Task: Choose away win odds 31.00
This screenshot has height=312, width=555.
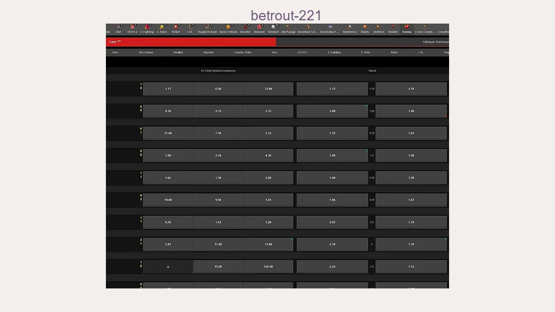Action: (268, 89)
